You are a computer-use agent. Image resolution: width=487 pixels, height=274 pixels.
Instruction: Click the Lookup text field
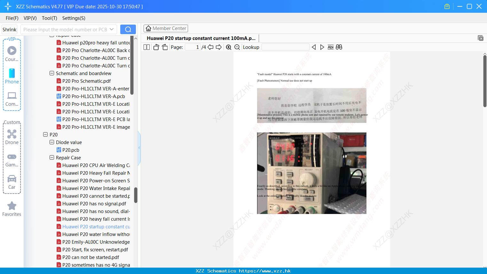click(285, 47)
